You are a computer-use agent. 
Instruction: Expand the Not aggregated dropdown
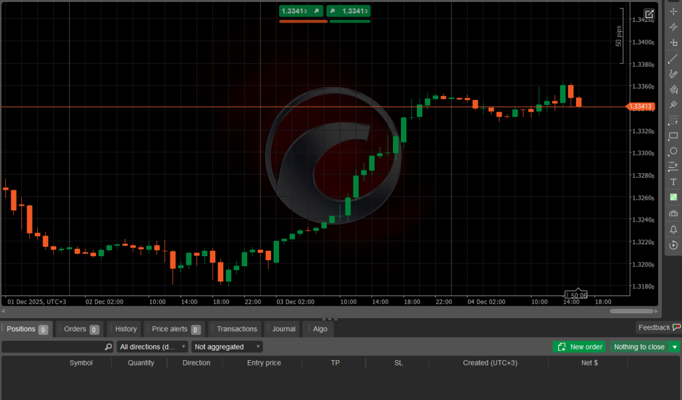pyautogui.click(x=226, y=347)
